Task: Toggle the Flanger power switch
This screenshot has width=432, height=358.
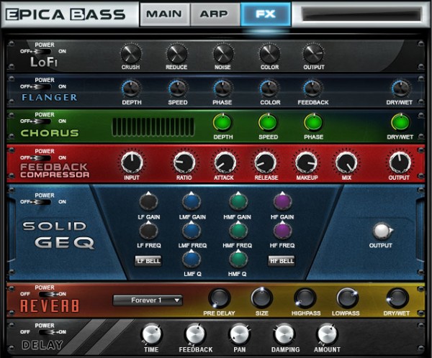Action: pos(42,87)
